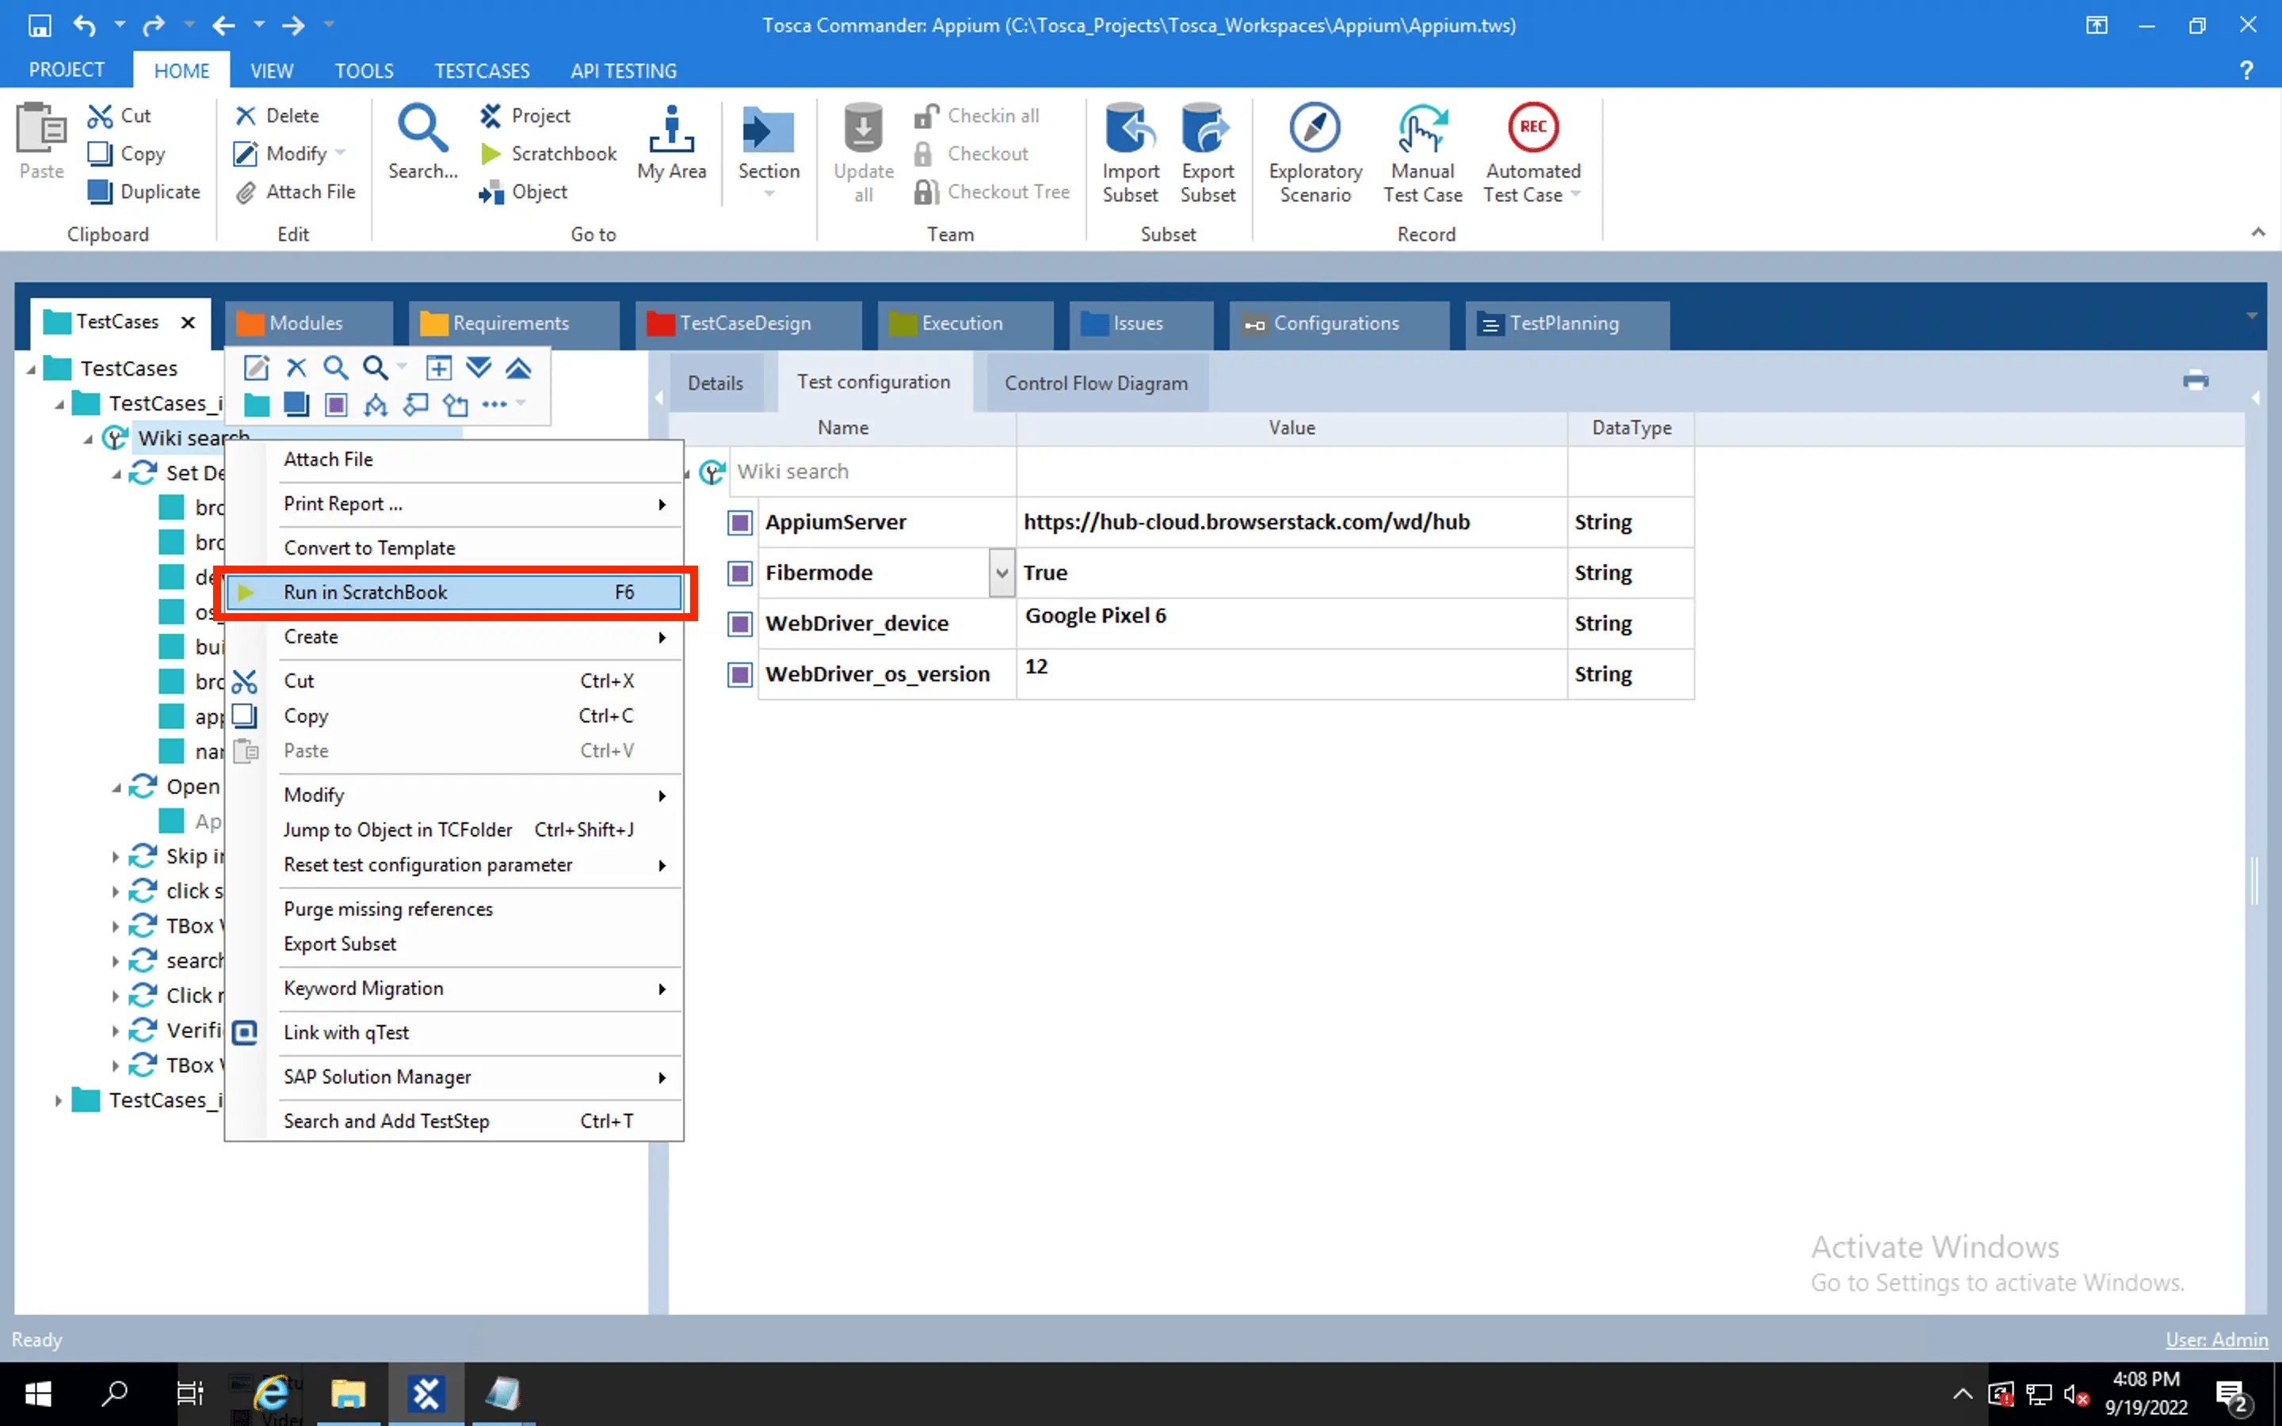Click the expand-all double chevron down icon

(479, 368)
